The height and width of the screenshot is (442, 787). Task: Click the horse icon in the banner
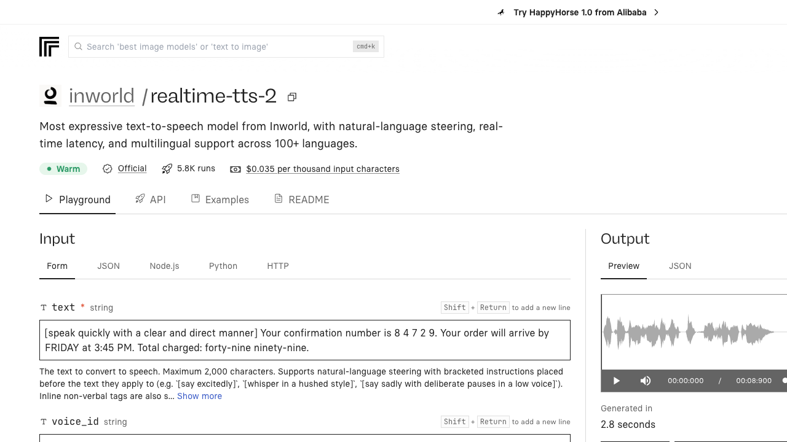click(502, 12)
